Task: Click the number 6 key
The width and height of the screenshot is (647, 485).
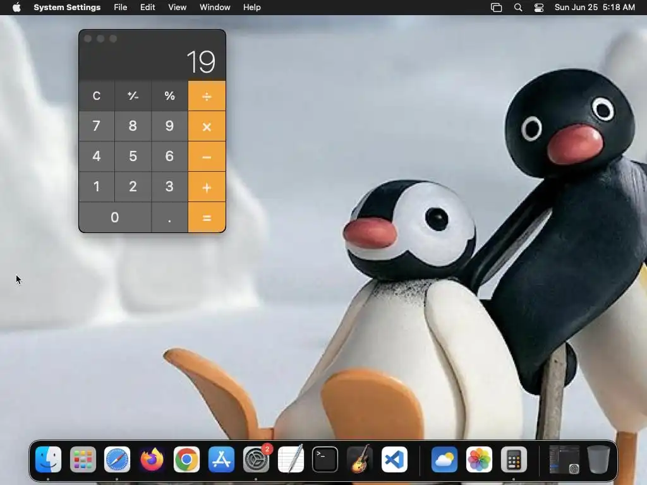Action: point(169,157)
